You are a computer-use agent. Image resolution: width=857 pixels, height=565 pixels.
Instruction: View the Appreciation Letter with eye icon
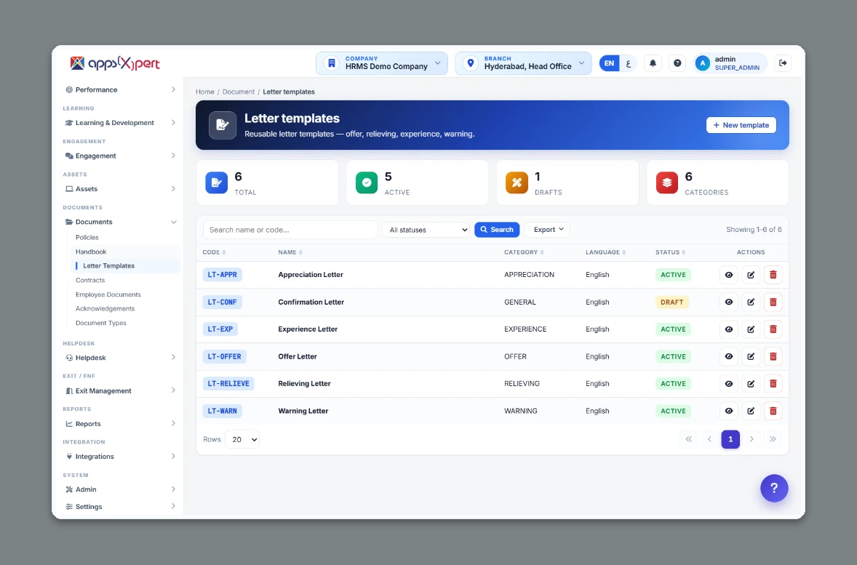point(729,275)
